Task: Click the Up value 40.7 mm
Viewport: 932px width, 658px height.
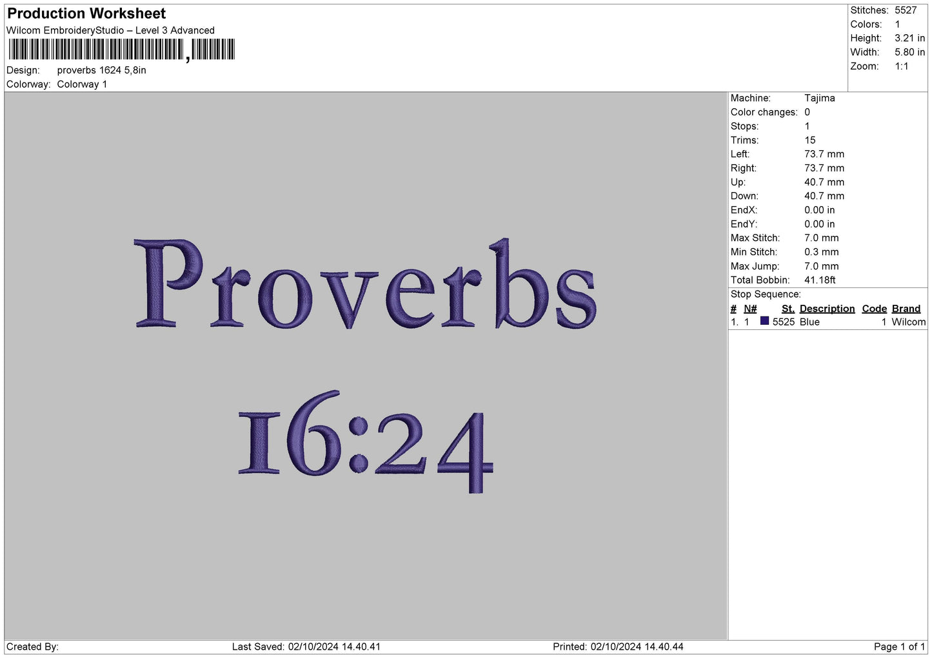Action: coord(824,182)
